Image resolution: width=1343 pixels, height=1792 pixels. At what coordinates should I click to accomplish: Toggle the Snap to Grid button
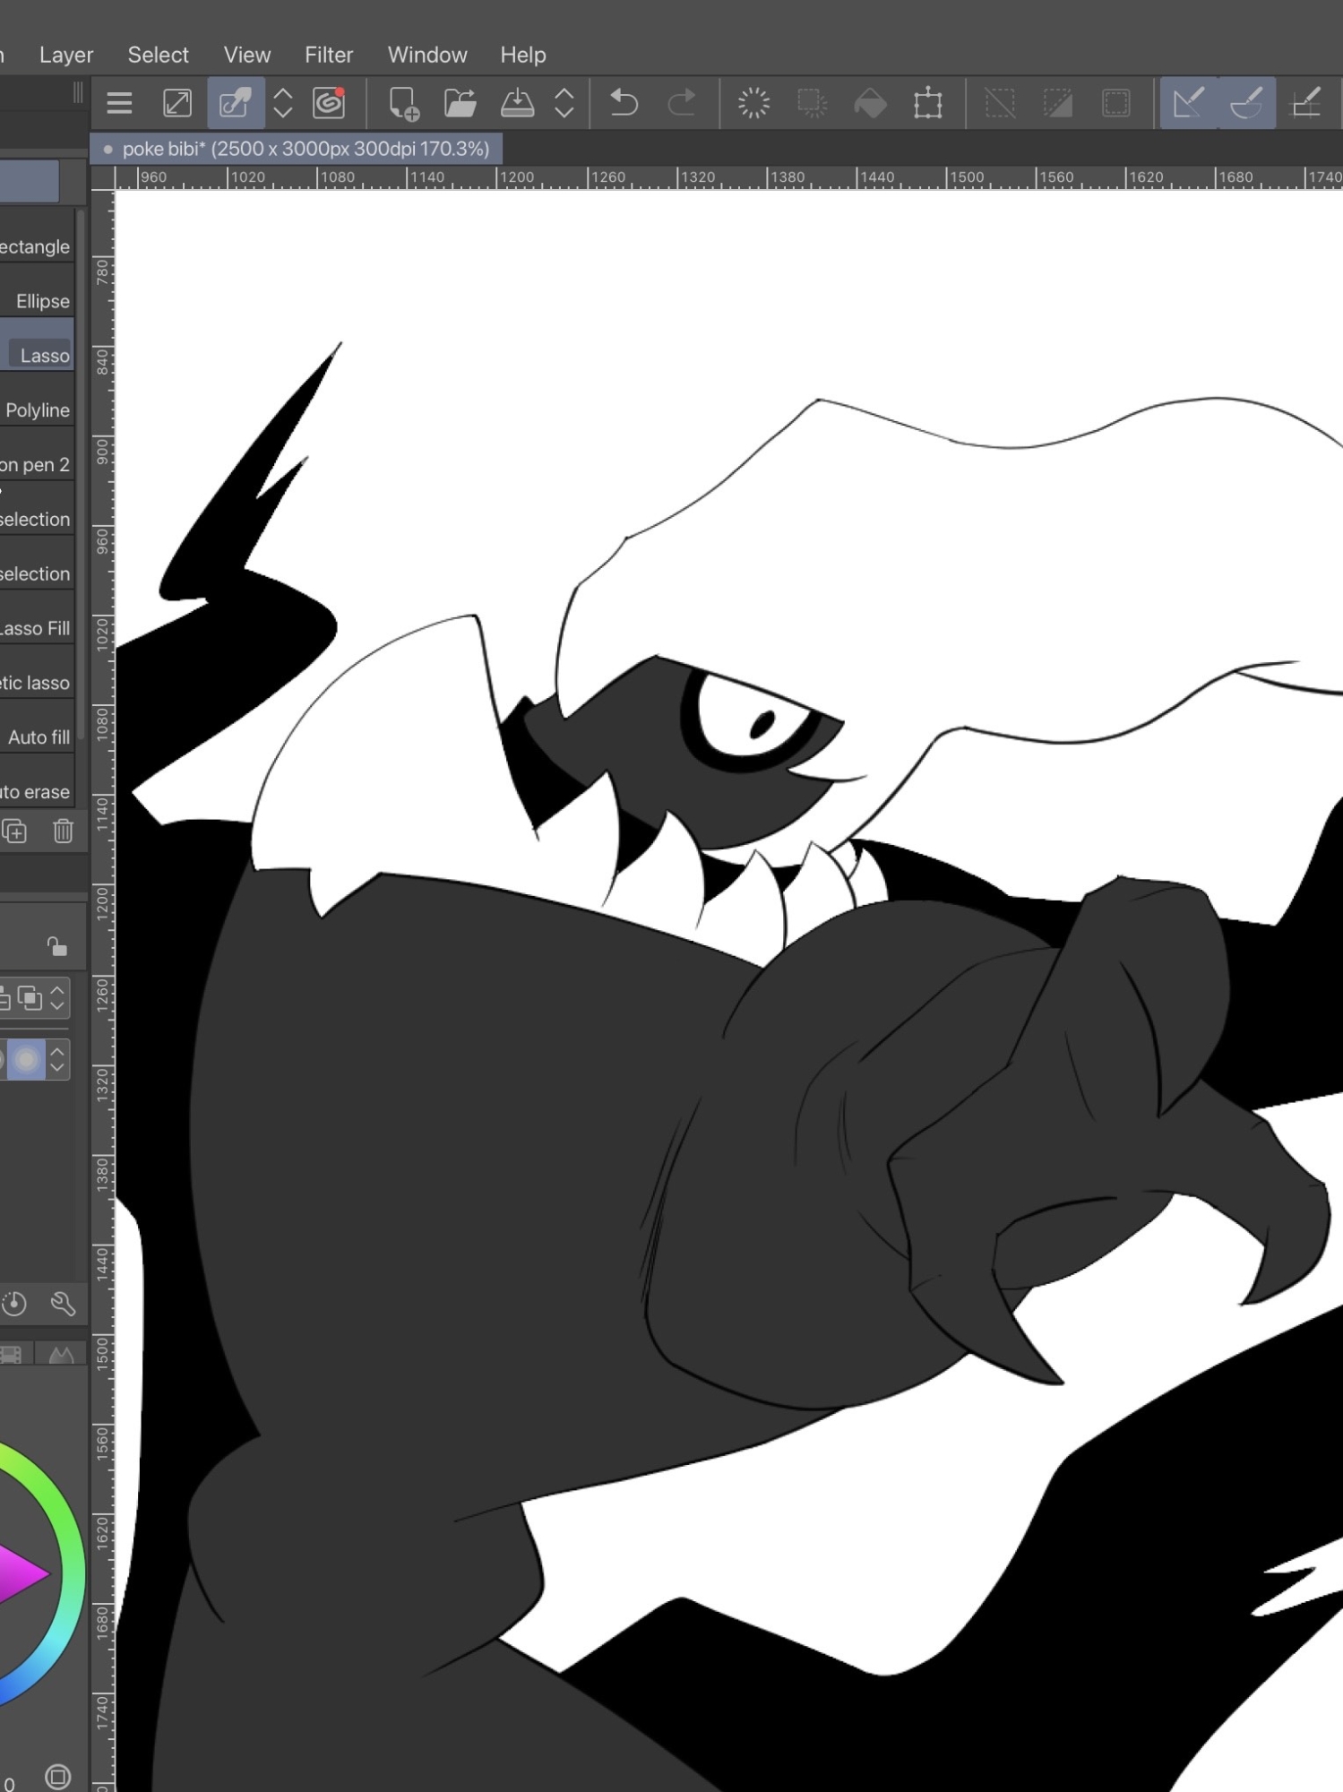click(x=1305, y=104)
